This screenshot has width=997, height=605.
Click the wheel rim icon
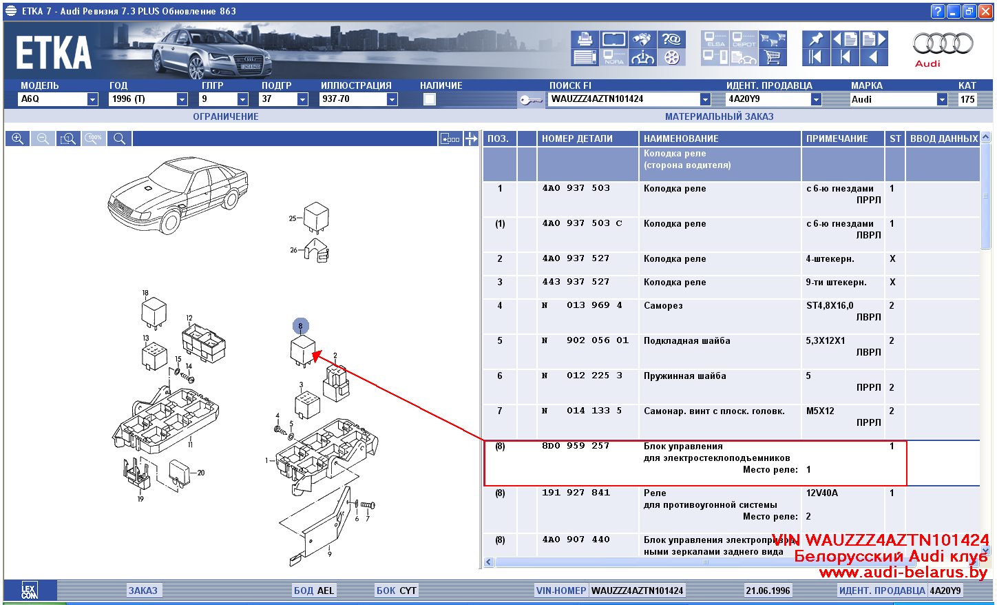click(671, 57)
